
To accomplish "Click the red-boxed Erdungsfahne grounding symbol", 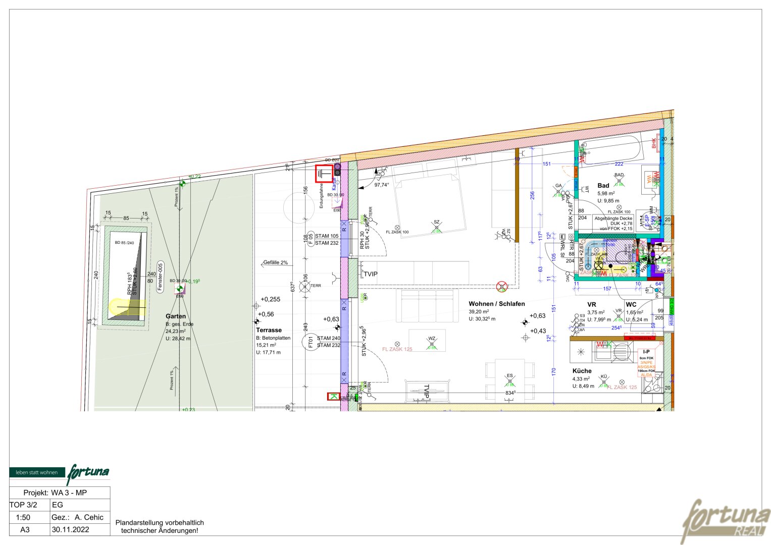I will pyautogui.click(x=324, y=174).
